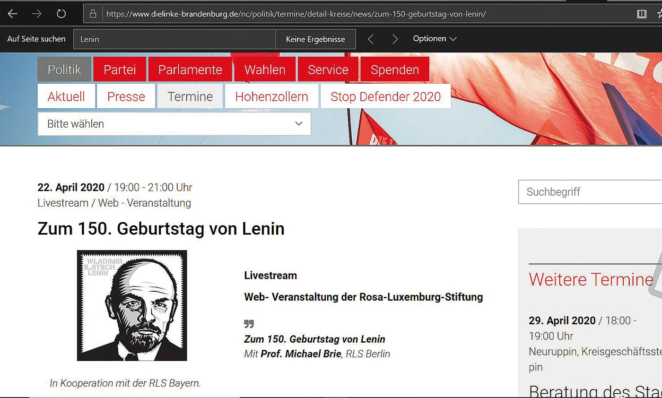Viewport: 662px width, 398px height.
Task: Open reading view book icon
Action: [642, 14]
